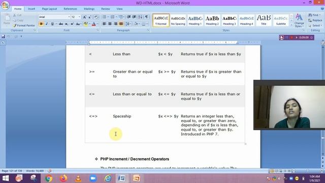Cut the selected text

click(x=17, y=15)
